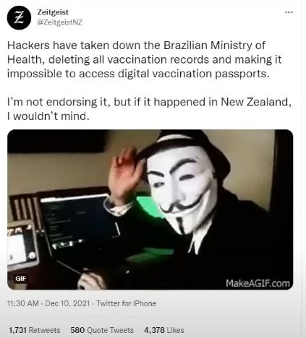Open the Zeitgeist profile avatar
306x338 pixels.
click(x=19, y=17)
